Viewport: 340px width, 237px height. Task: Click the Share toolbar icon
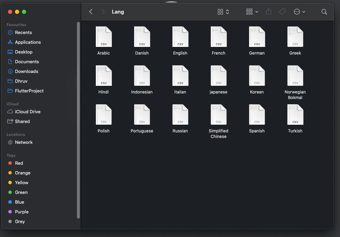268,12
